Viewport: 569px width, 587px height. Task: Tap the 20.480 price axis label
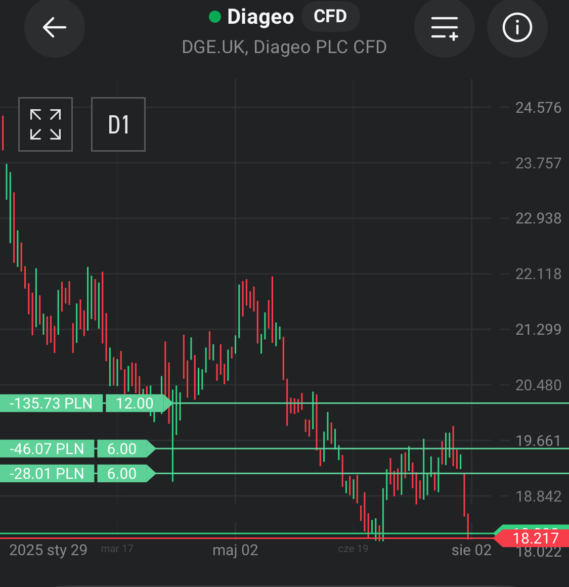[538, 385]
